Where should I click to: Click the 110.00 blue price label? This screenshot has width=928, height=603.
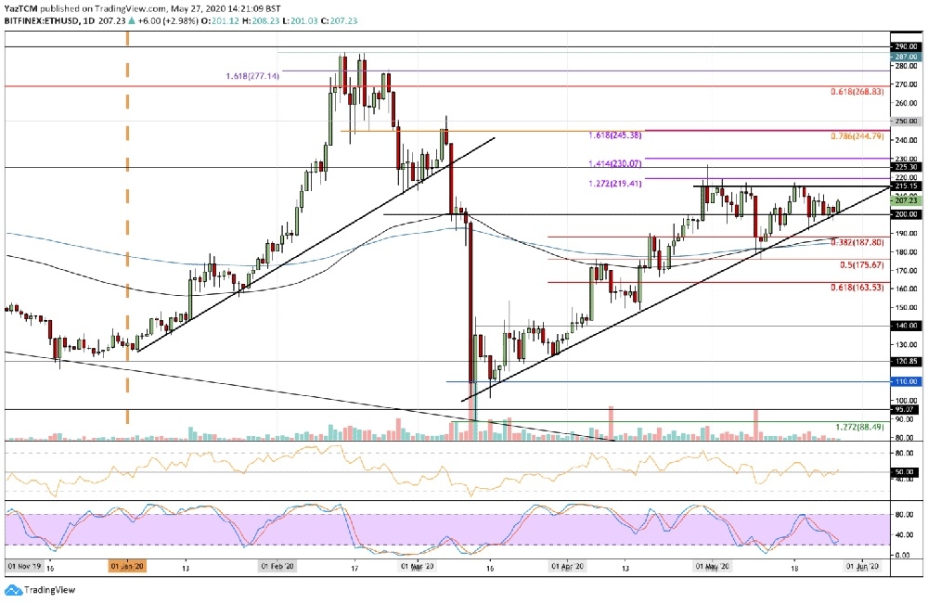point(905,381)
